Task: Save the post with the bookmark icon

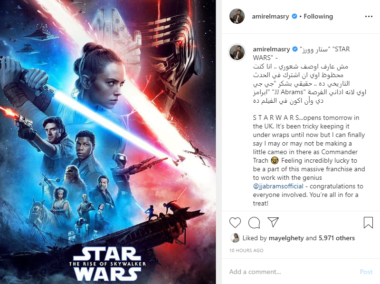Action: point(368,222)
